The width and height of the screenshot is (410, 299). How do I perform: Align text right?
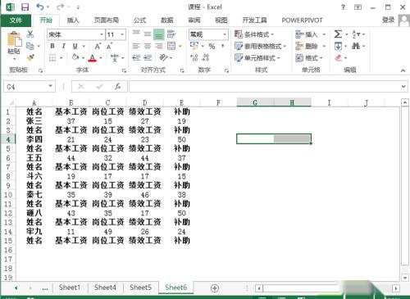[159, 46]
